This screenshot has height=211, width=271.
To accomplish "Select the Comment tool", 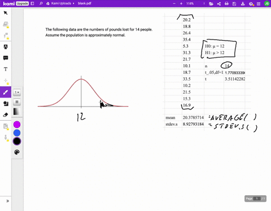I will click(x=6, y=58).
